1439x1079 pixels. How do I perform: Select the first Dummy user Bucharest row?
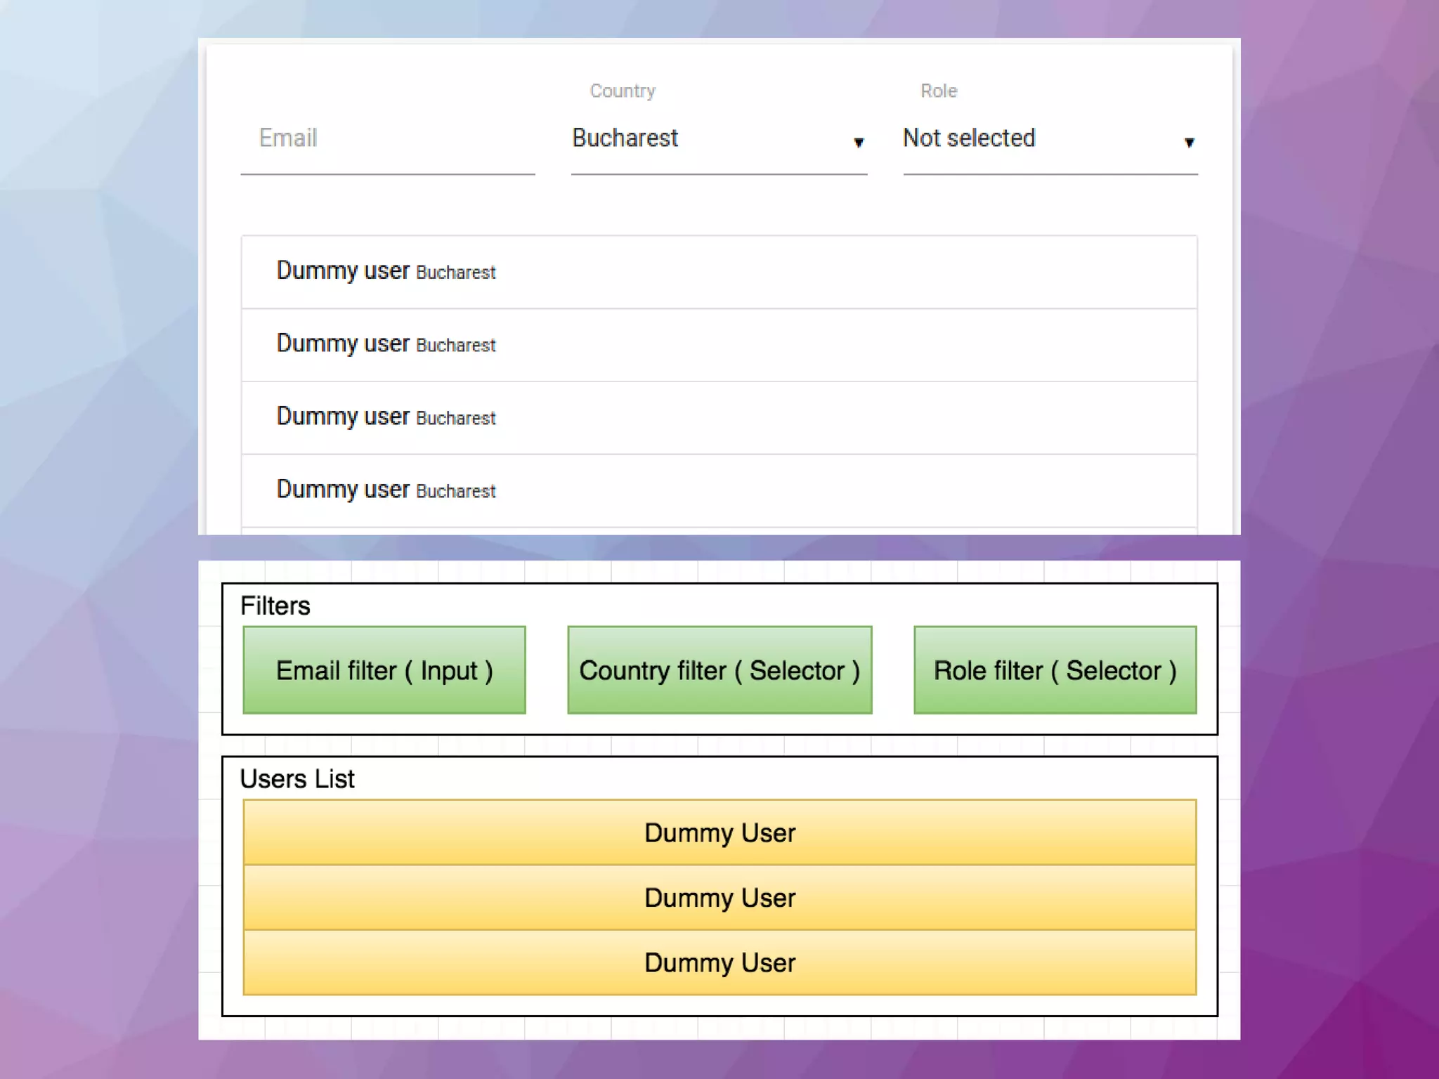coord(719,272)
